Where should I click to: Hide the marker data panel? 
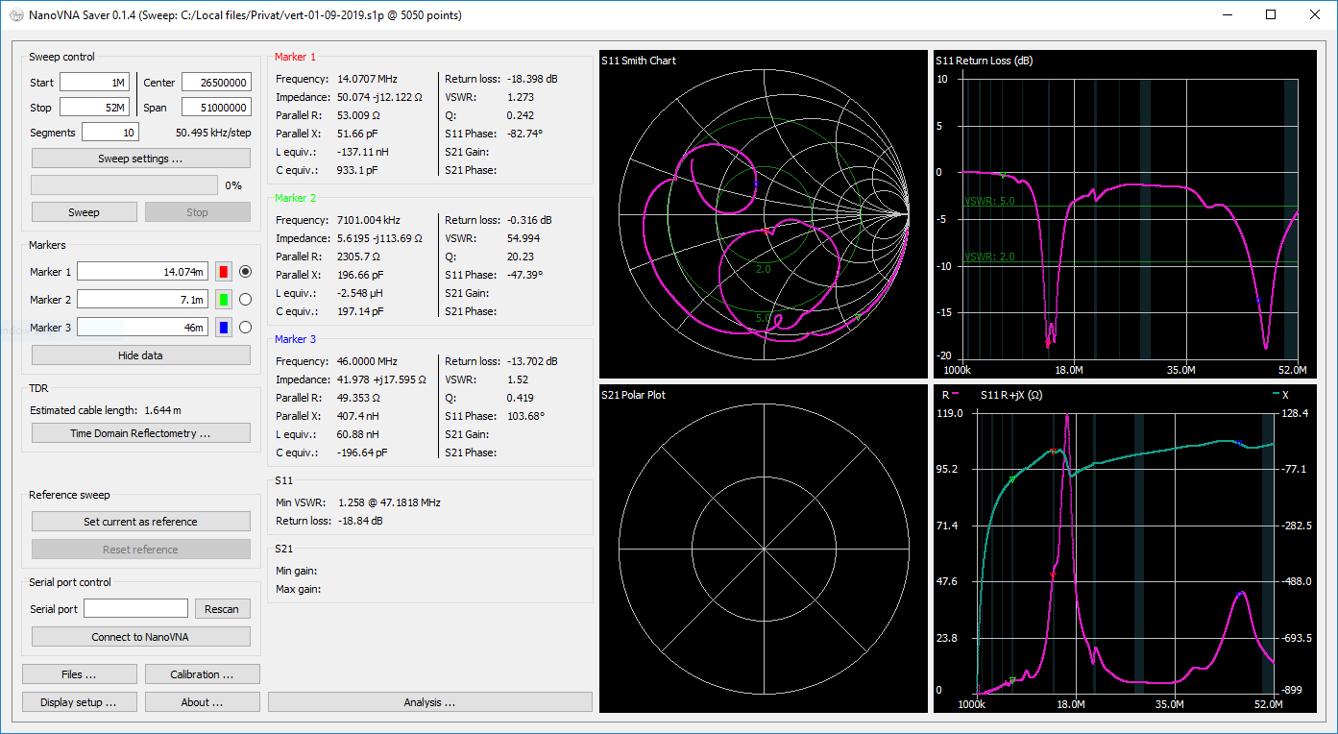[140, 355]
